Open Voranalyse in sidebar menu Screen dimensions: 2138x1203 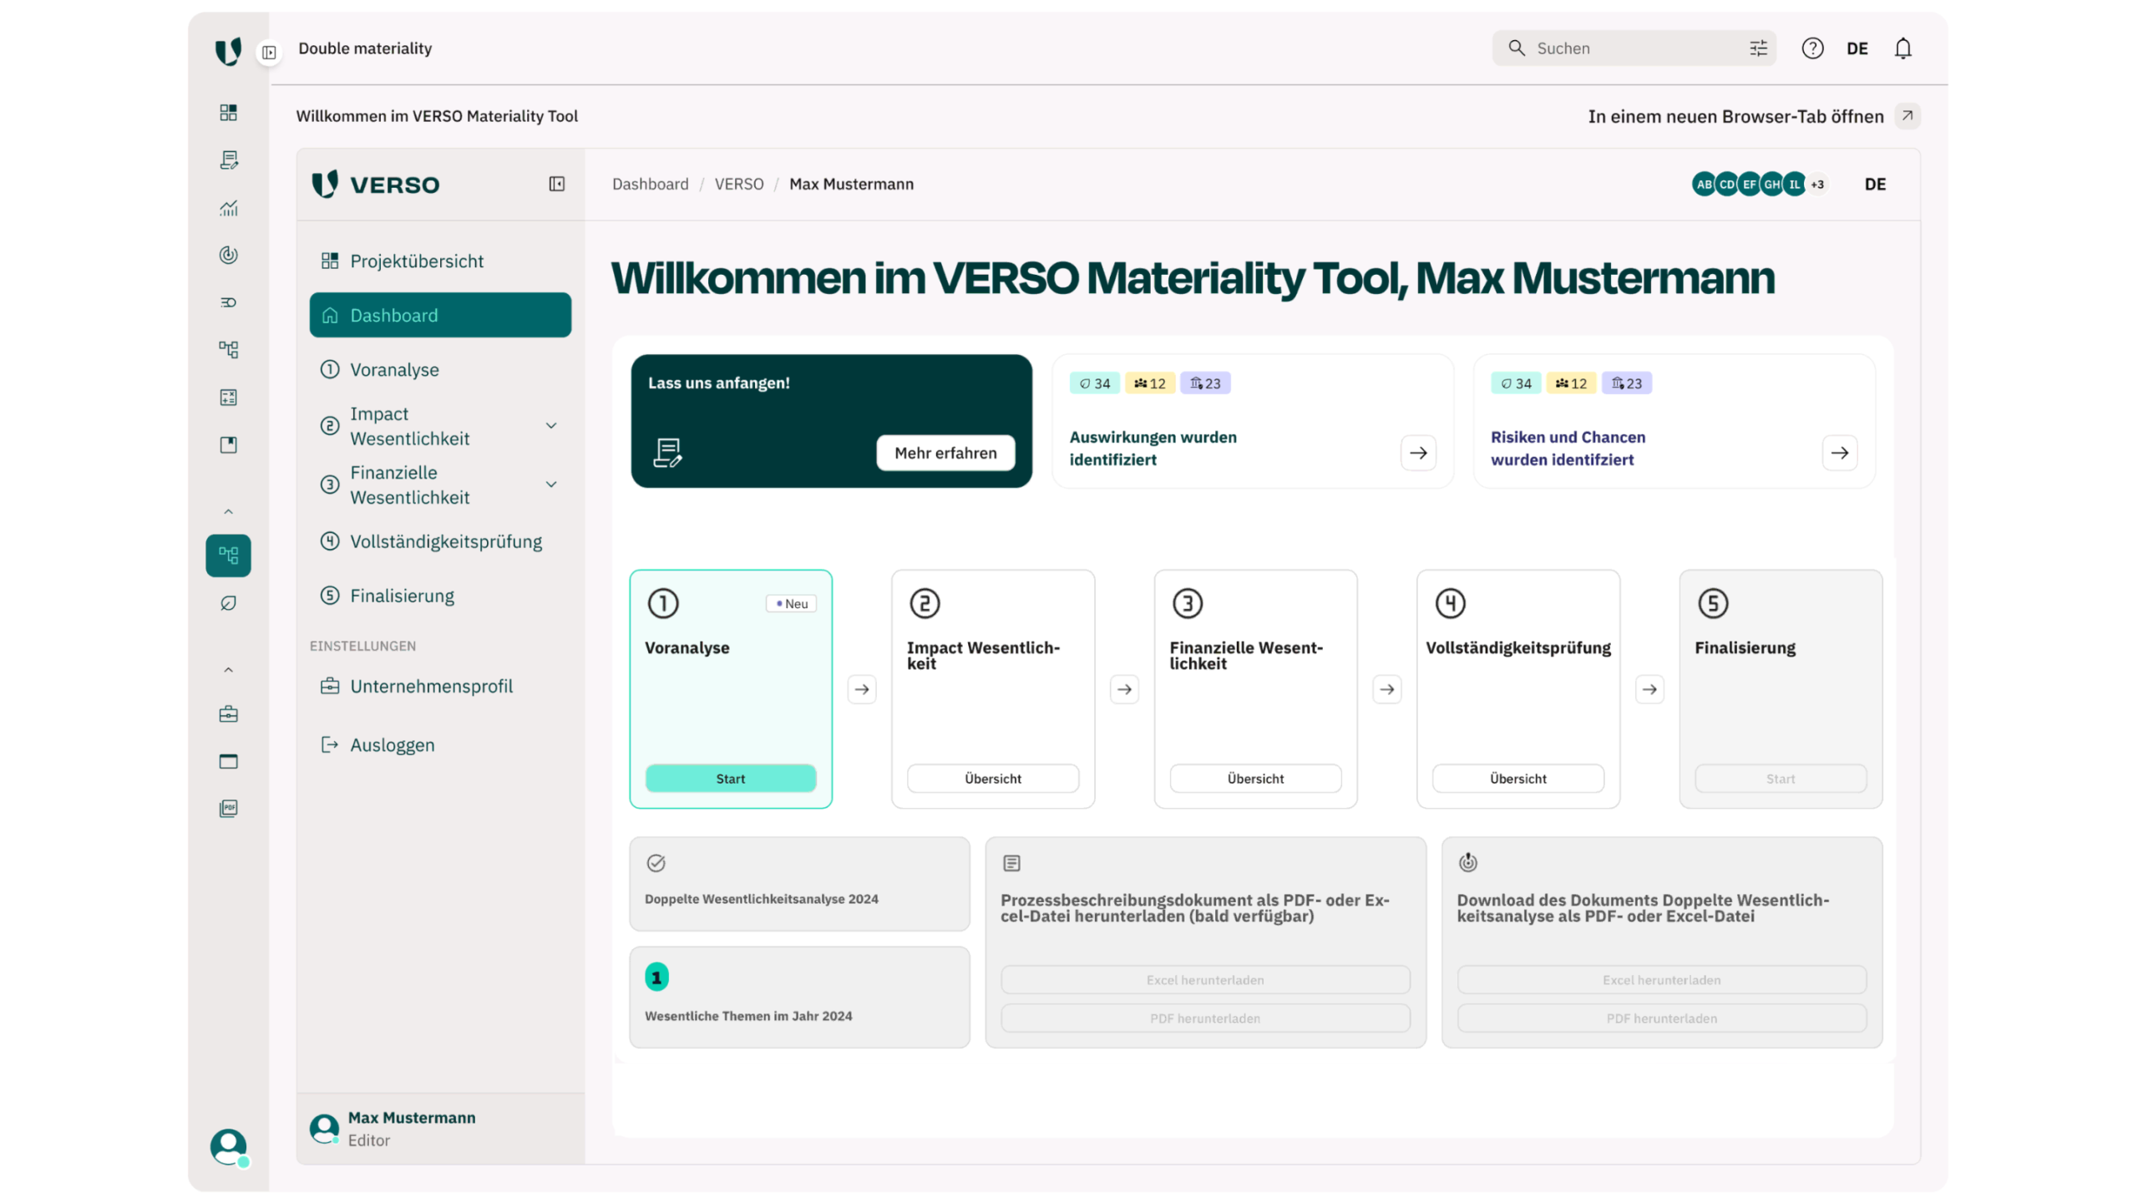(440, 369)
